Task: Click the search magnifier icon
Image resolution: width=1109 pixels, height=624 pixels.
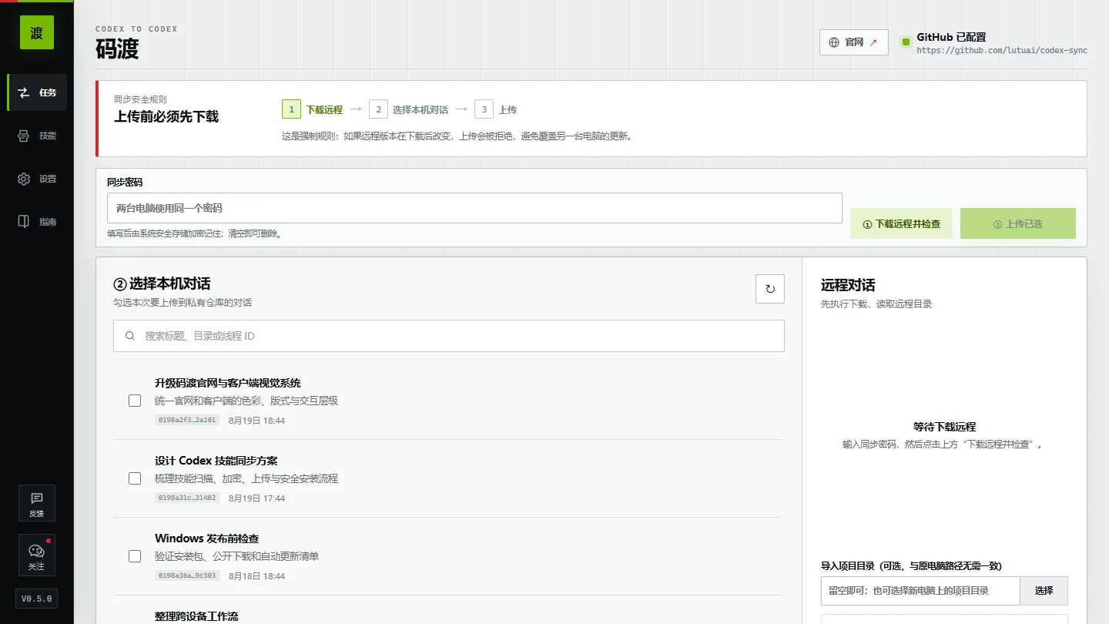Action: [x=129, y=336]
